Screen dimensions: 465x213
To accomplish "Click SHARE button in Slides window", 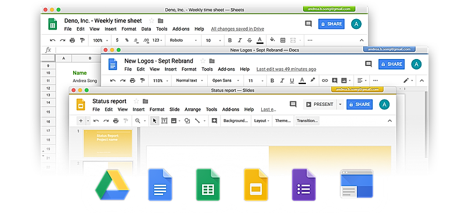I will coord(359,104).
